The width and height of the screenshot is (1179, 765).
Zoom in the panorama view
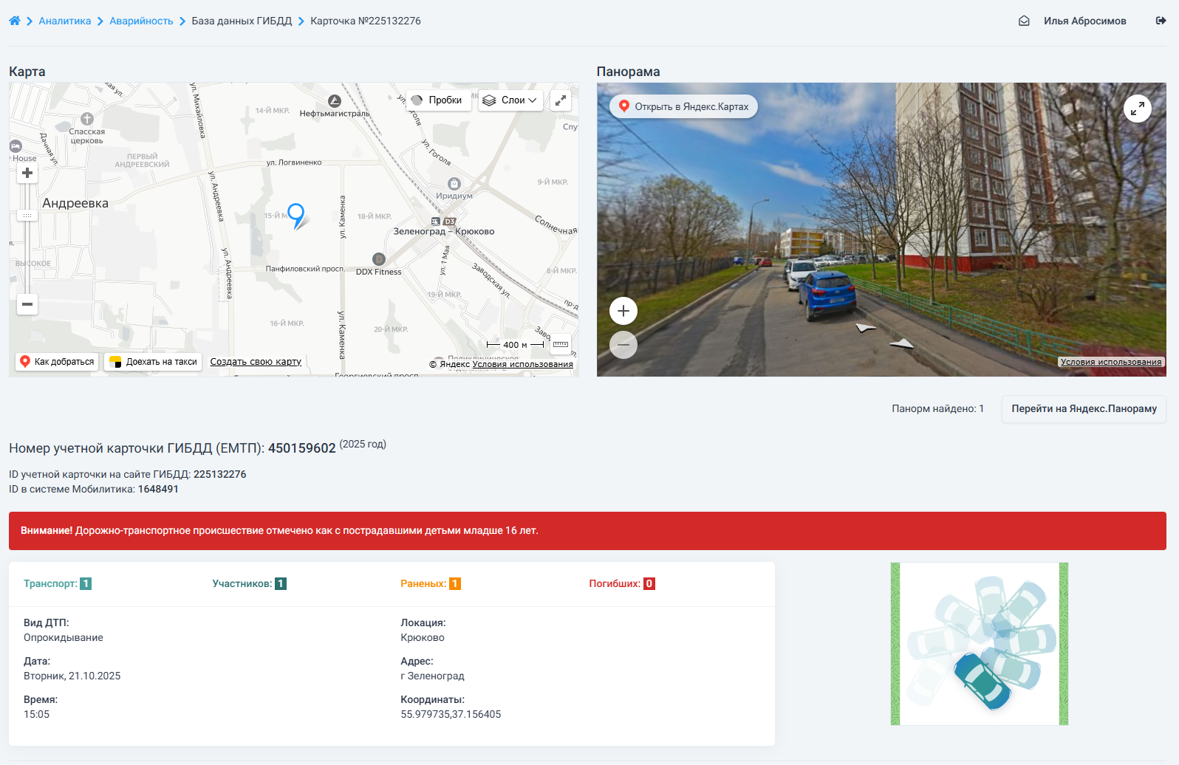(x=623, y=311)
